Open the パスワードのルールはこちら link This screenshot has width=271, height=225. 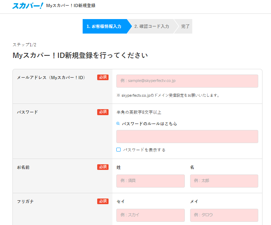(x=149, y=124)
